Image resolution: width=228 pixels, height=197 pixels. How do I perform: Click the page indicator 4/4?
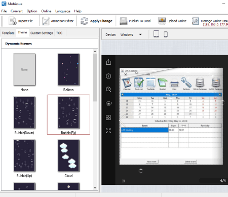[x=223, y=181]
